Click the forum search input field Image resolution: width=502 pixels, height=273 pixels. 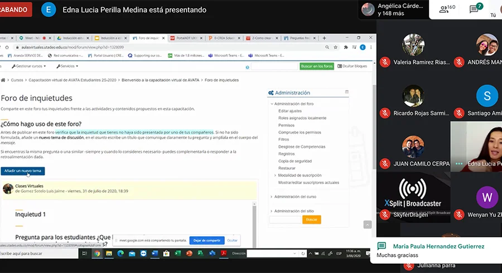274,66
